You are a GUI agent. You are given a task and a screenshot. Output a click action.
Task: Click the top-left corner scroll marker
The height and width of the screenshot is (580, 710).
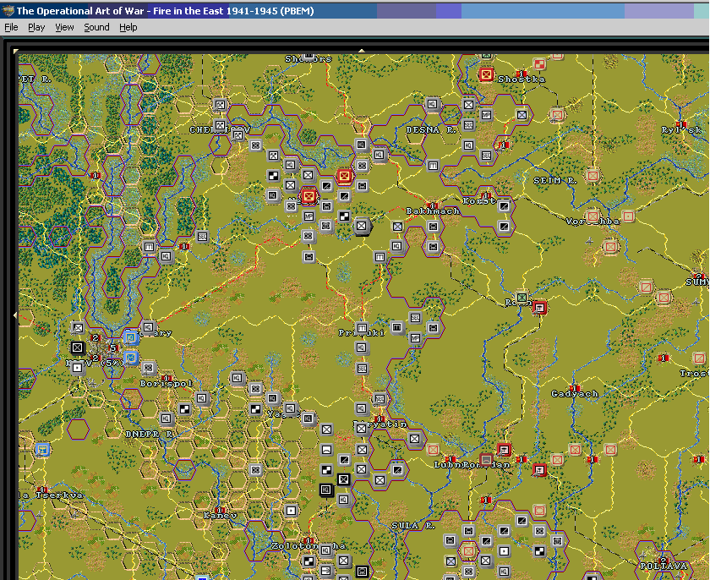(x=16, y=52)
